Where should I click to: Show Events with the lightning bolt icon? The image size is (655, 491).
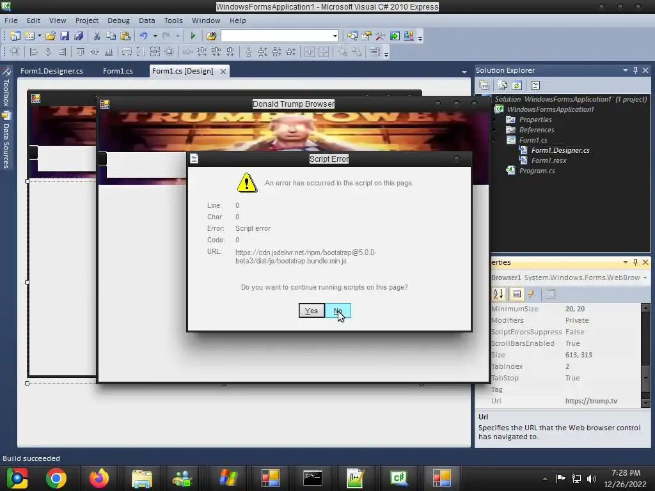[x=532, y=294]
